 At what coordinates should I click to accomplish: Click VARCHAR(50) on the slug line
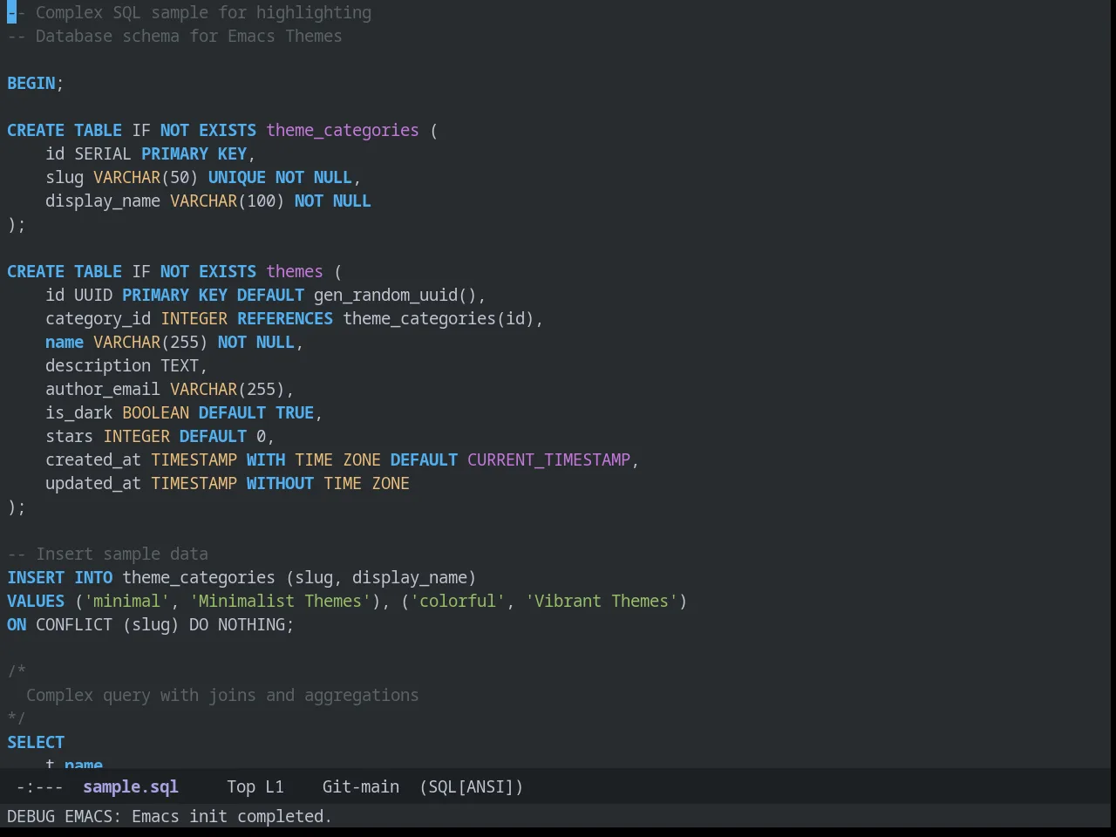click(x=146, y=177)
